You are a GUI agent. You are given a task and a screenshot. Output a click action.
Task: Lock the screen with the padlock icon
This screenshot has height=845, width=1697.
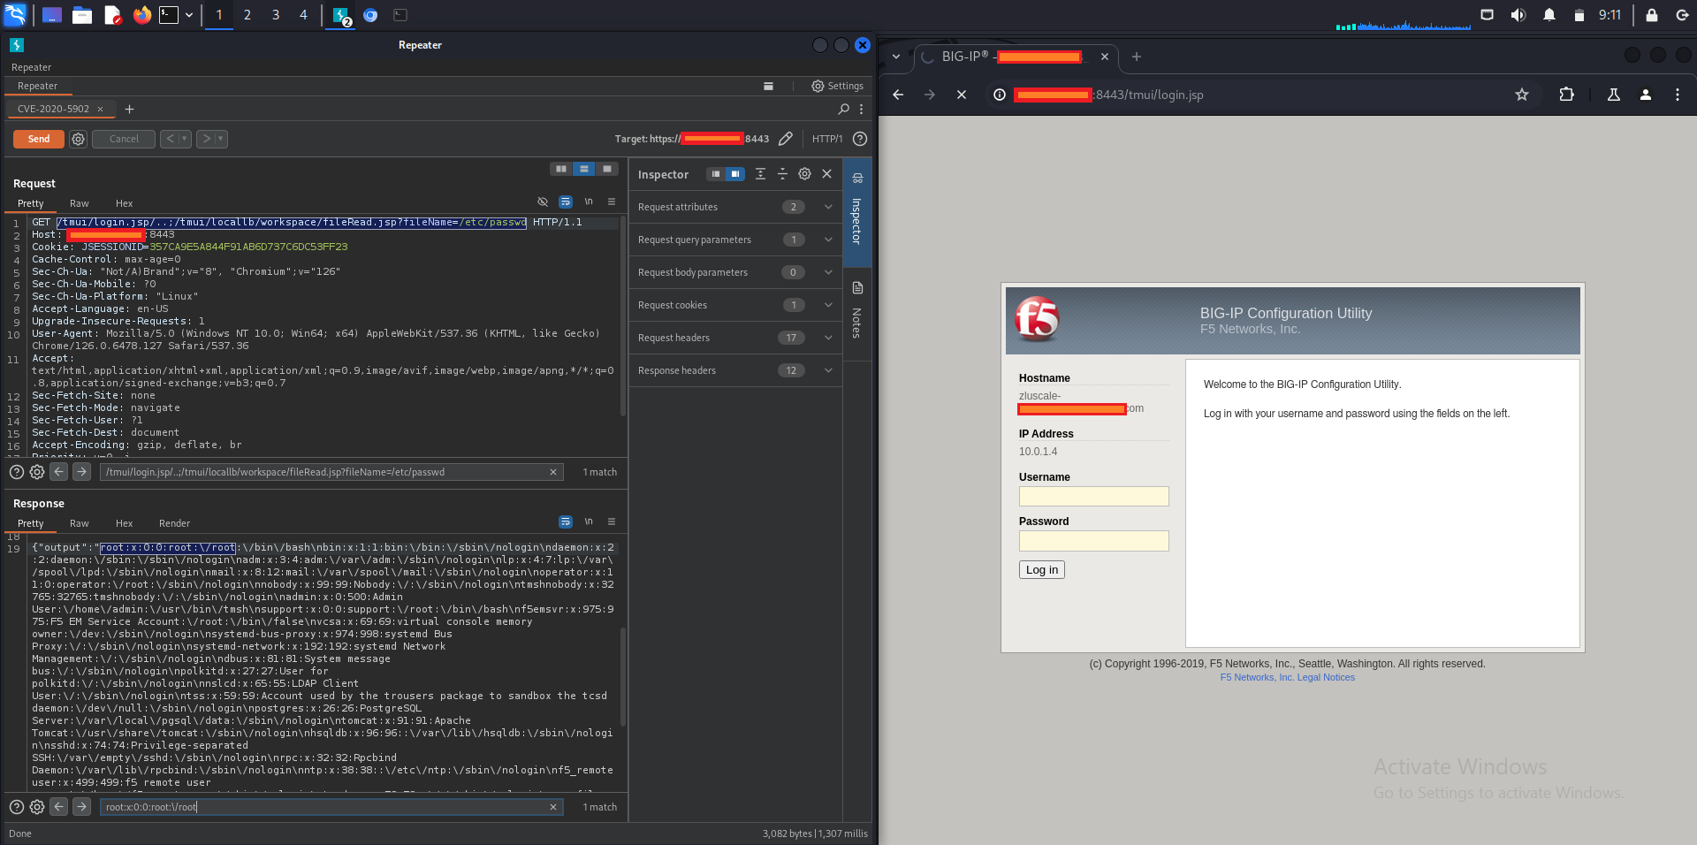click(1651, 15)
